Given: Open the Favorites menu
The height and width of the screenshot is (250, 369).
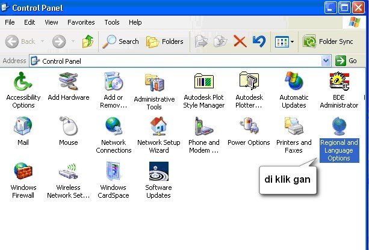Looking at the screenshot, I should tap(81, 22).
